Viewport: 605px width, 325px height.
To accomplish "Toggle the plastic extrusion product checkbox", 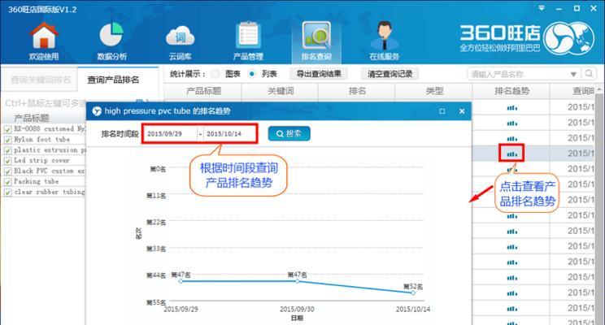I will [7, 150].
